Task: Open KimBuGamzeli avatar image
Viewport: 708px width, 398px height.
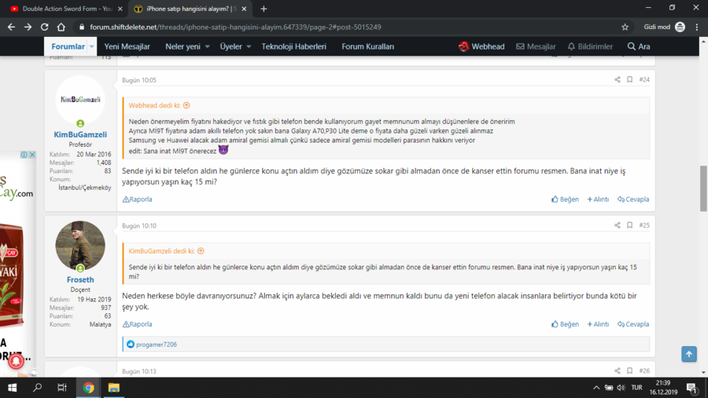Action: (80, 100)
